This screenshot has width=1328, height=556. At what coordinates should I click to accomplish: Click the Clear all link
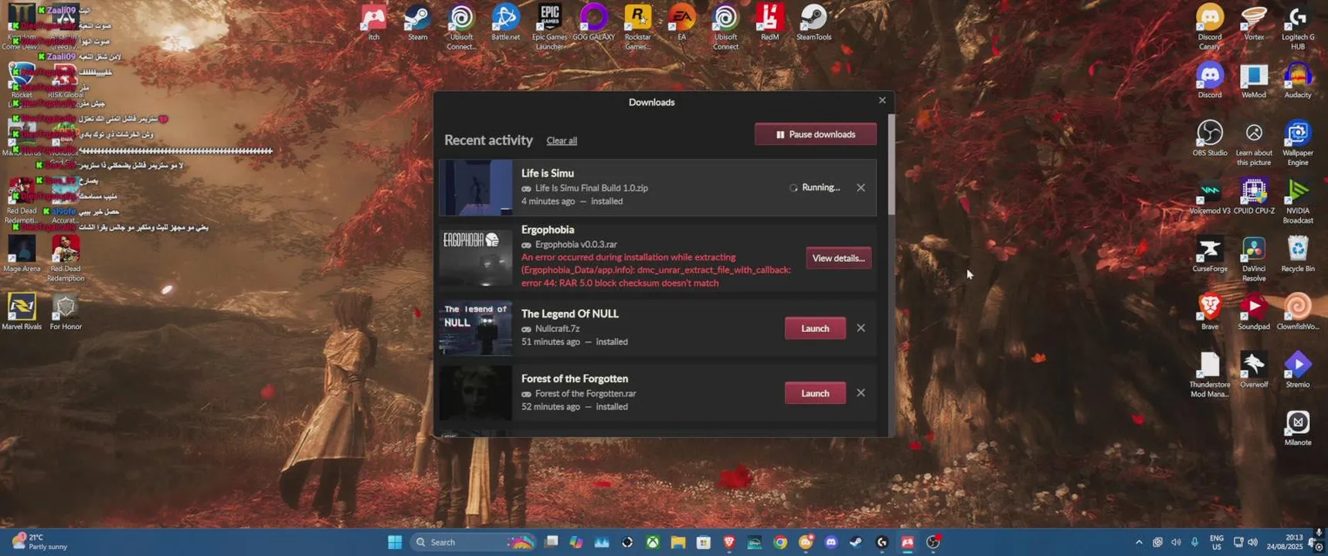[562, 141]
